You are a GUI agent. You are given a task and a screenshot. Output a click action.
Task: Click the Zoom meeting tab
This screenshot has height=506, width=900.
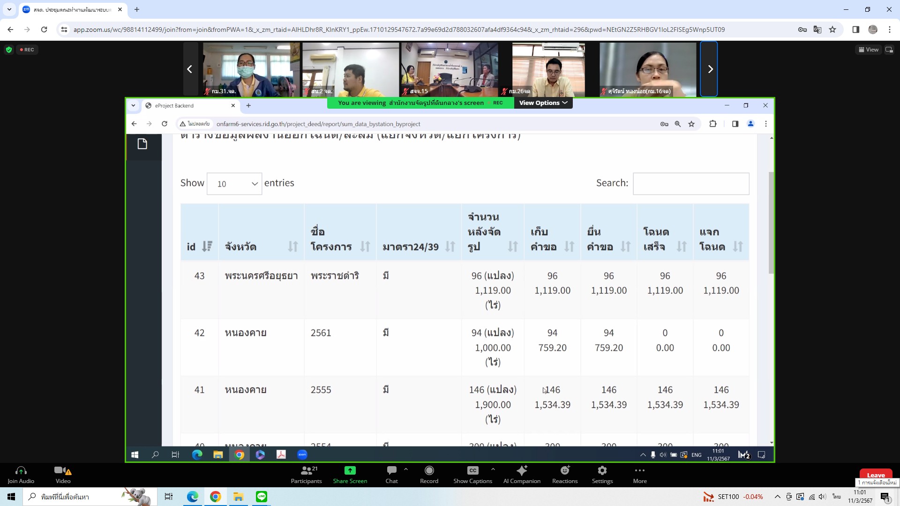pos(73,9)
